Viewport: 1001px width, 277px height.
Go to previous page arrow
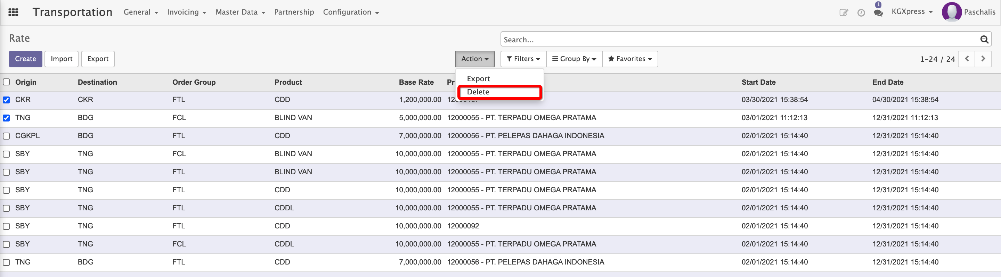pyautogui.click(x=967, y=59)
